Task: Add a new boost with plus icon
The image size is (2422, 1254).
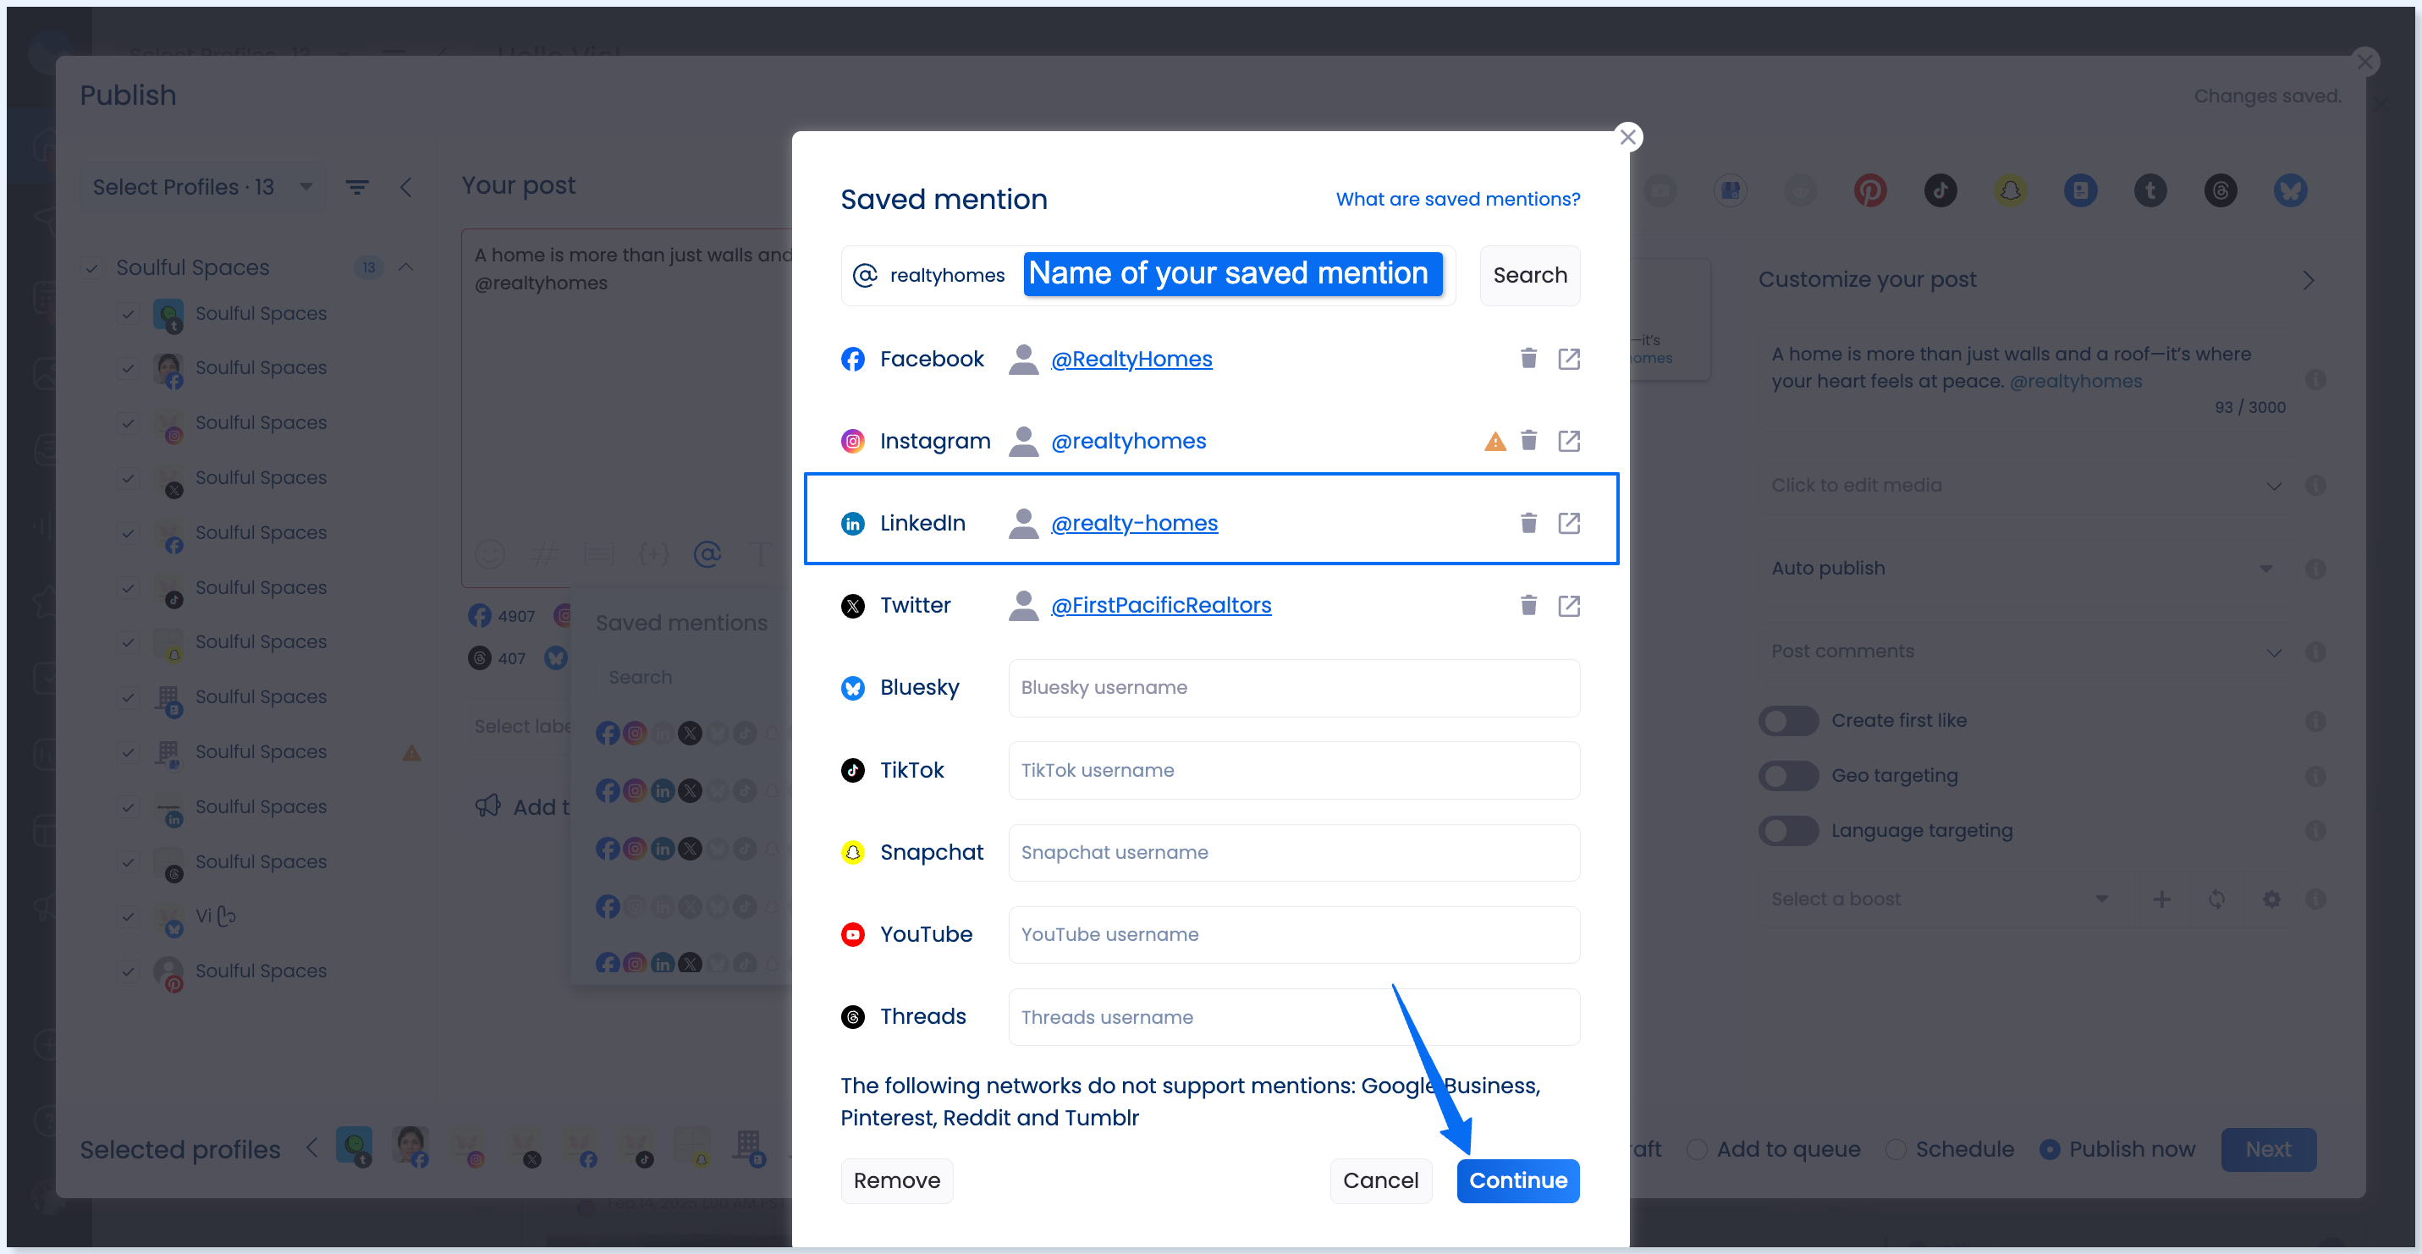Action: point(2161,899)
